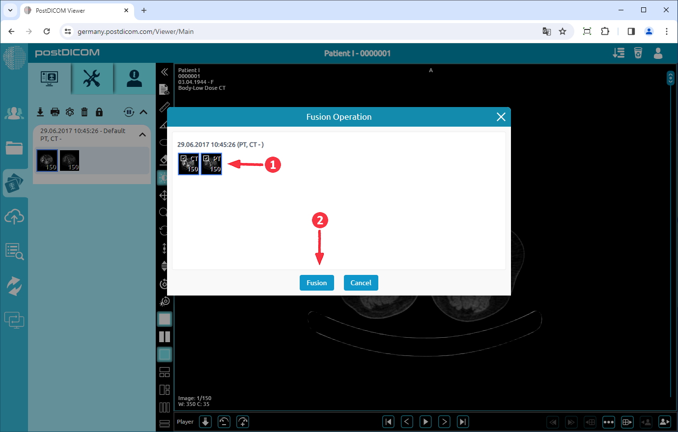
Task: Open the cloud upload sidebar icon
Action: pyautogui.click(x=14, y=216)
